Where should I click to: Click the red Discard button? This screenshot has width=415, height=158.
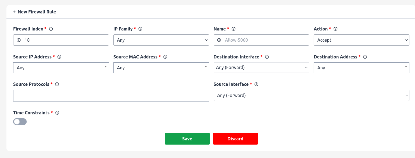236,139
